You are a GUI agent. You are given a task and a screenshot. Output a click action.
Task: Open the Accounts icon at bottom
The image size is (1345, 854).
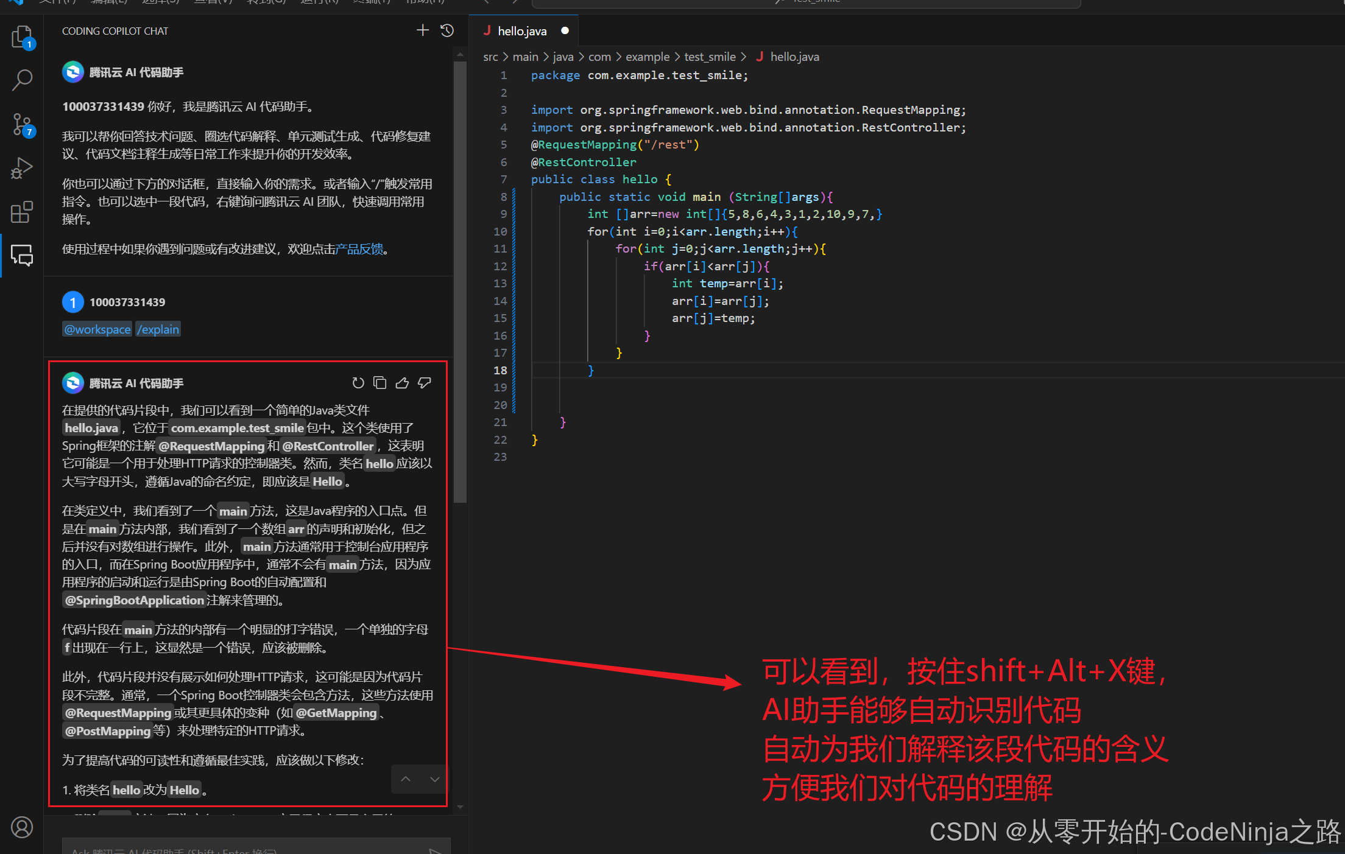click(x=22, y=827)
